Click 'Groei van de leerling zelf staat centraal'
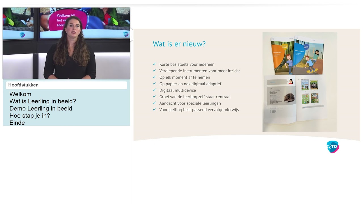The image size is (363, 204). pyautogui.click(x=195, y=97)
